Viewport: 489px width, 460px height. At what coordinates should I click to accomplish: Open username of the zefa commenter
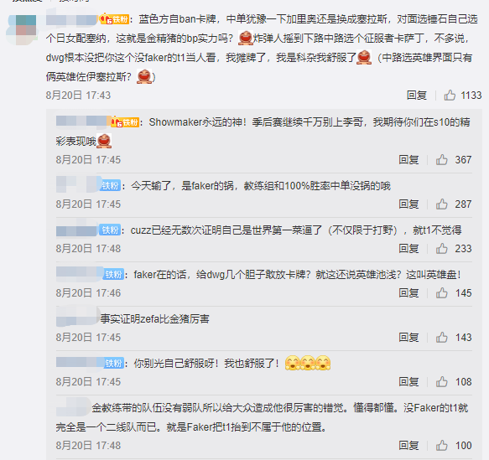[x=77, y=316]
